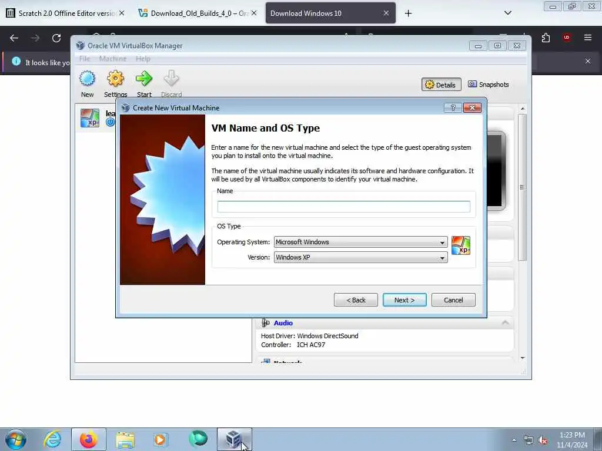Click the details pane scrollbar up arrow
The height and width of the screenshot is (451, 602).
pos(523,109)
